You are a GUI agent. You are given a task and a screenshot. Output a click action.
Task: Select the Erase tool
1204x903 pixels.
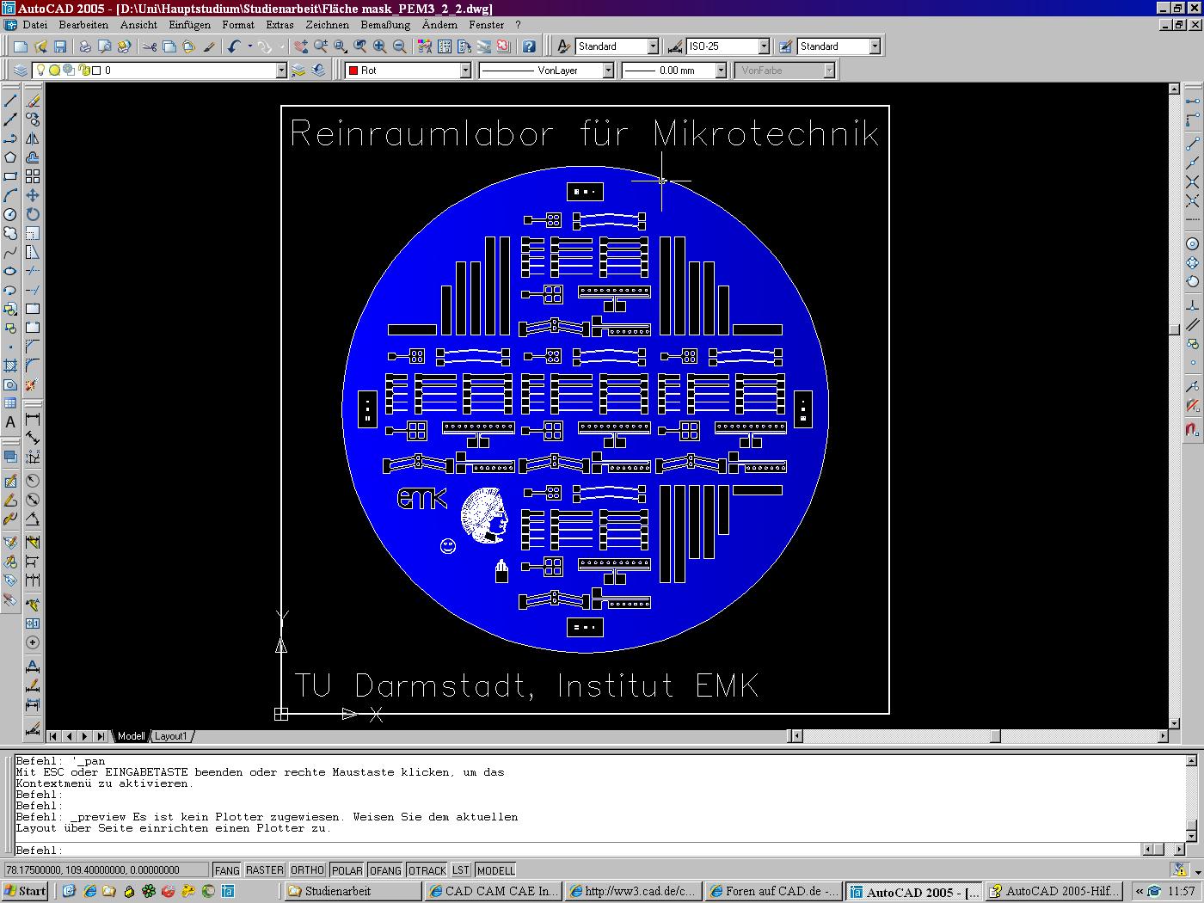click(33, 101)
